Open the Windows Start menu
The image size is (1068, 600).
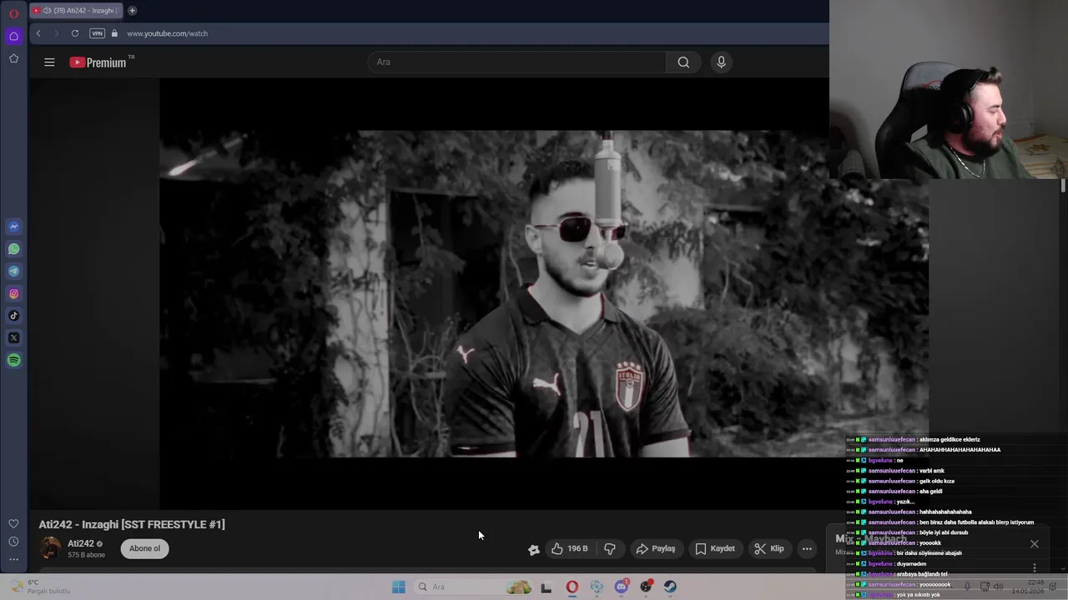click(399, 587)
